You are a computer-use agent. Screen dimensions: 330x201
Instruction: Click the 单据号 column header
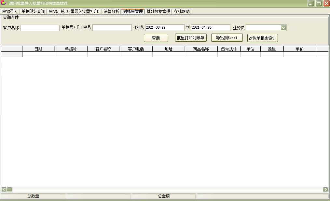click(71, 49)
